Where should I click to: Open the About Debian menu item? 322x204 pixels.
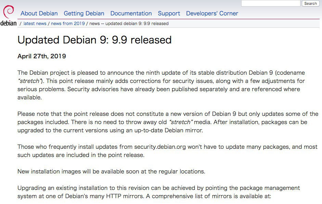39,13
